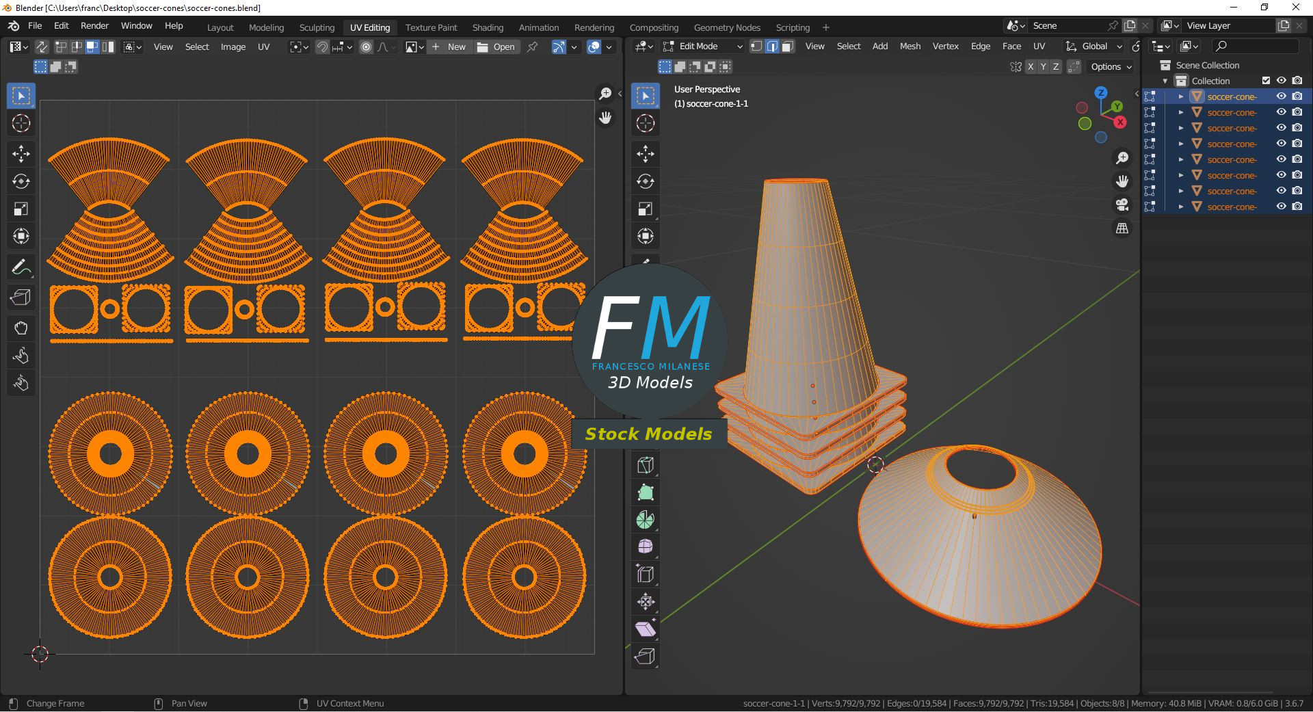The image size is (1313, 712).
Task: Toggle camera view in 3D viewport
Action: pyautogui.click(x=1122, y=205)
